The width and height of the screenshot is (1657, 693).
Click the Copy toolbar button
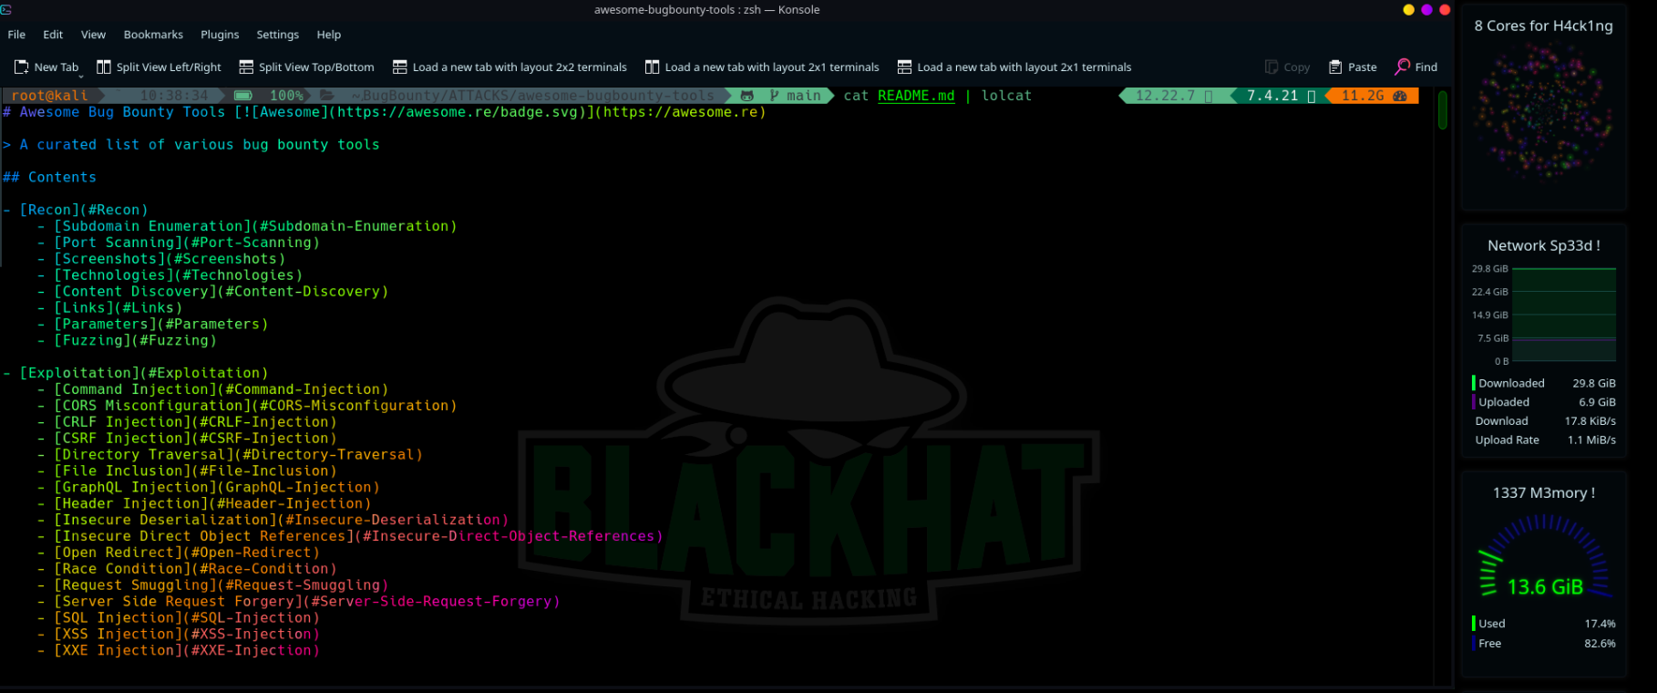[1287, 67]
